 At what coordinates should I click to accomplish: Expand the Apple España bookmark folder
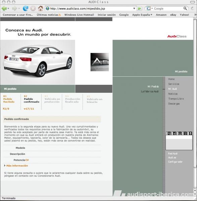[x=142, y=15]
